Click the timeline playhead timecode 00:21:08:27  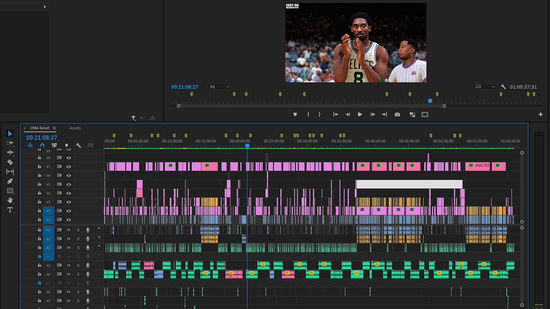coord(42,137)
